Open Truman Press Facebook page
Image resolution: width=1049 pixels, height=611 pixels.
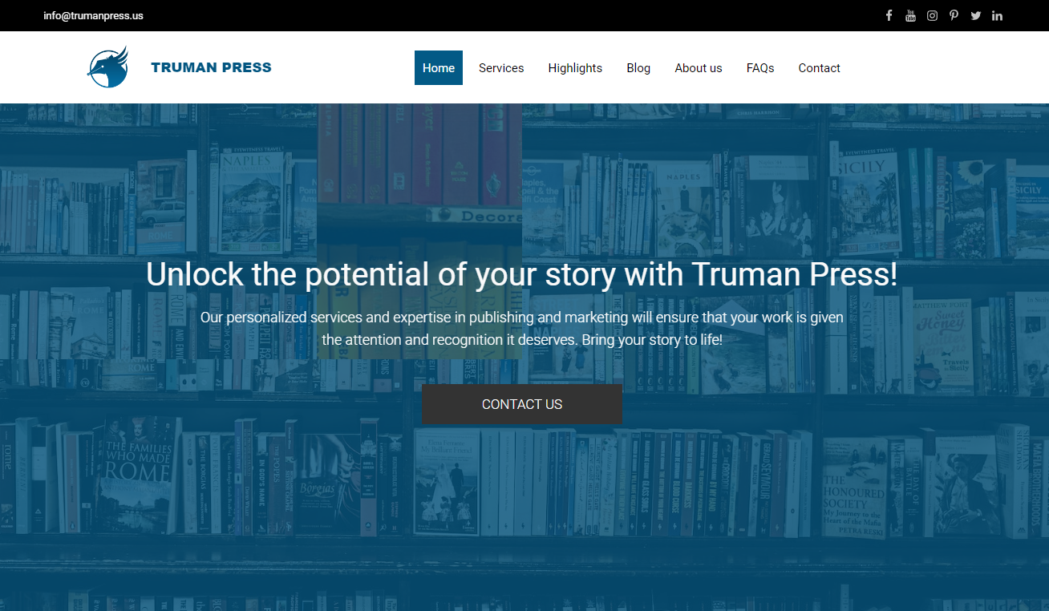(889, 15)
